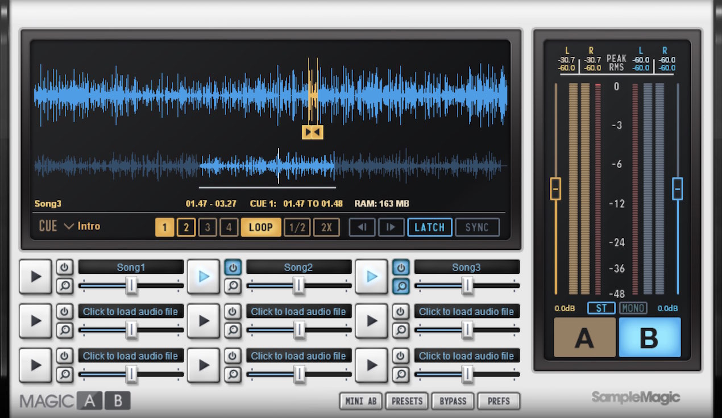Click the next cue arrow button
Screen dimensions: 722x418
(391, 227)
